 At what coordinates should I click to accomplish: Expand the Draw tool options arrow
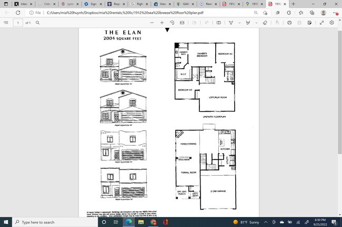[x=239, y=23]
